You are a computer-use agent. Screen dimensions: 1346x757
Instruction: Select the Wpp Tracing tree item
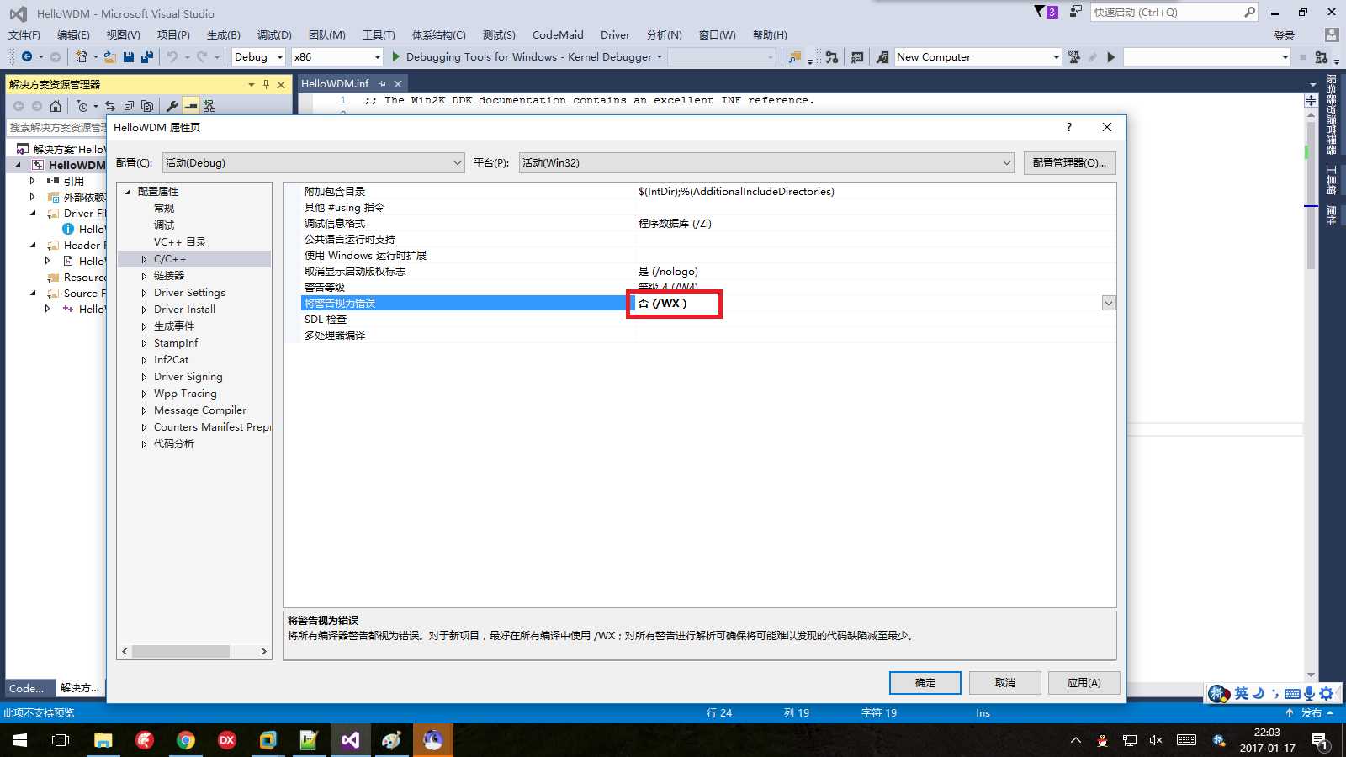[x=185, y=394]
